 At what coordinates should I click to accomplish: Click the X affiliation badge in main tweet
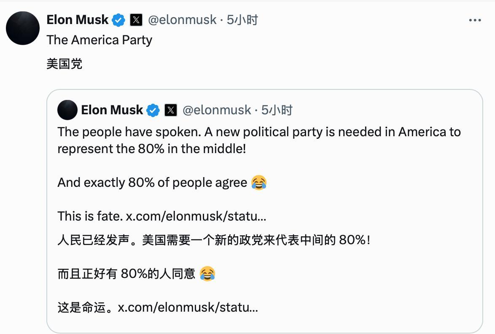tap(136, 20)
